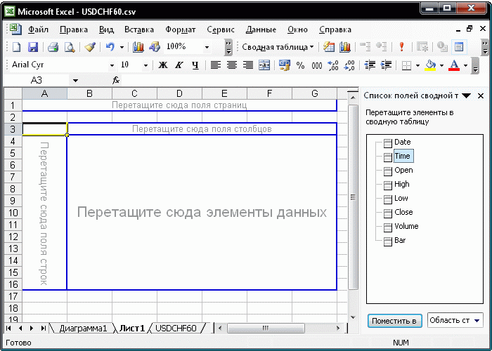
Task: Apply Percent style
Action: click(301, 65)
